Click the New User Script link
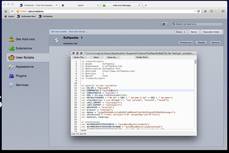This screenshot has height=153, width=229. 78,31
